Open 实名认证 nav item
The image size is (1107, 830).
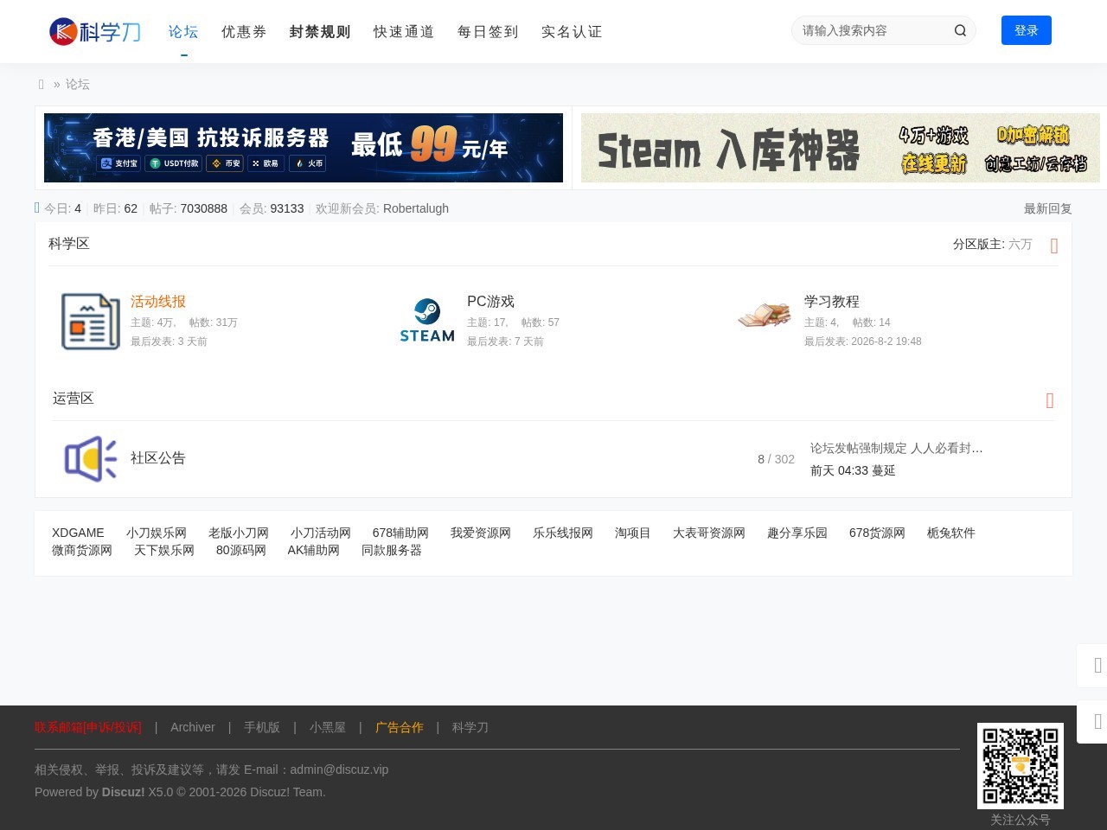tap(572, 32)
